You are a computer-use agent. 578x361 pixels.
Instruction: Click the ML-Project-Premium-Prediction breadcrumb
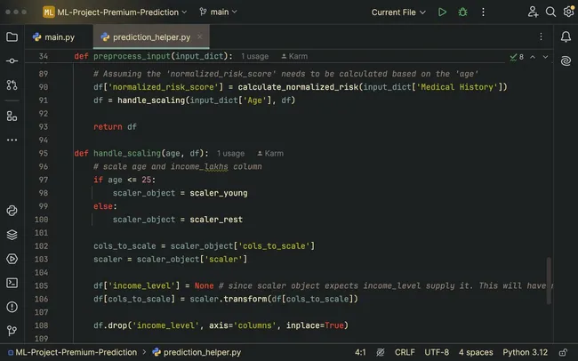pyautogui.click(x=72, y=352)
